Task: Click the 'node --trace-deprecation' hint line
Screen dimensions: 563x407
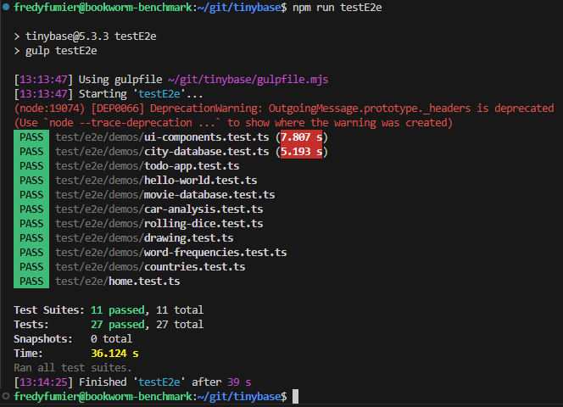Action: pyautogui.click(x=233, y=122)
